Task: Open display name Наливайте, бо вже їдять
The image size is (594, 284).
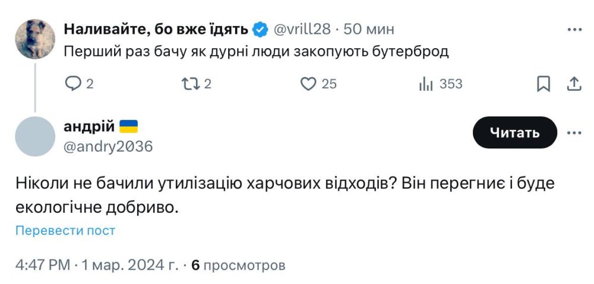Action: point(157,29)
